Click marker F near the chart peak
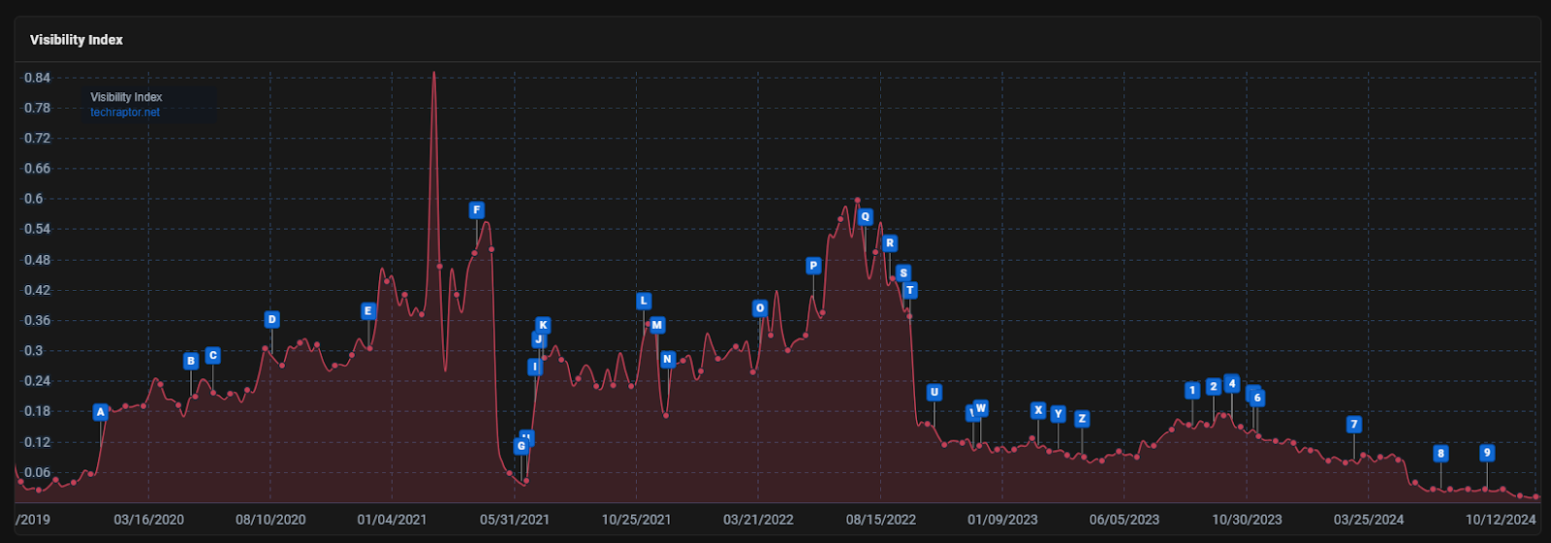Viewport: 1551px width, 543px height. point(476,210)
